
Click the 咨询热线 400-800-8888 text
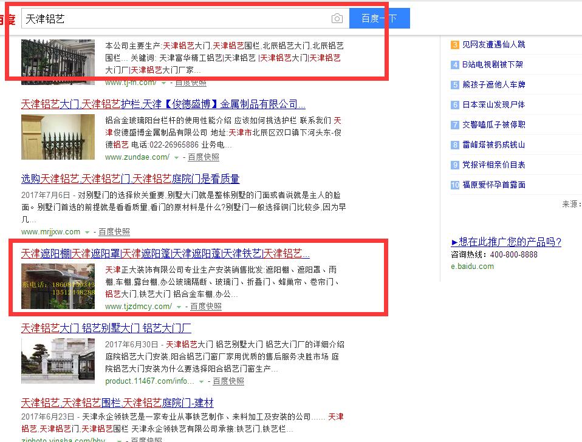pyautogui.click(x=494, y=254)
